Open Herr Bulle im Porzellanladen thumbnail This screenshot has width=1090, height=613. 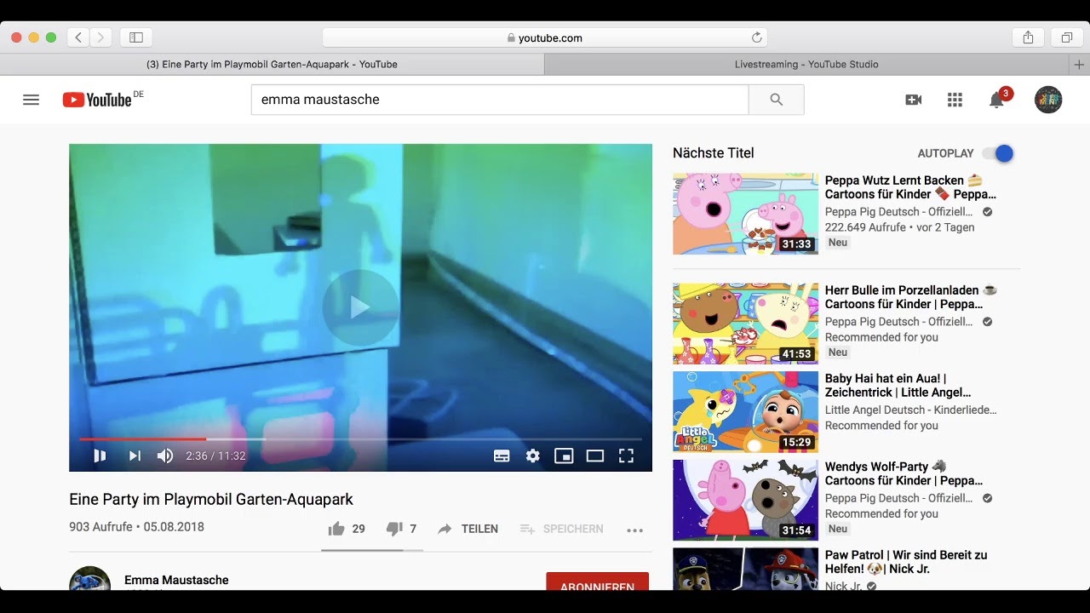click(x=745, y=324)
